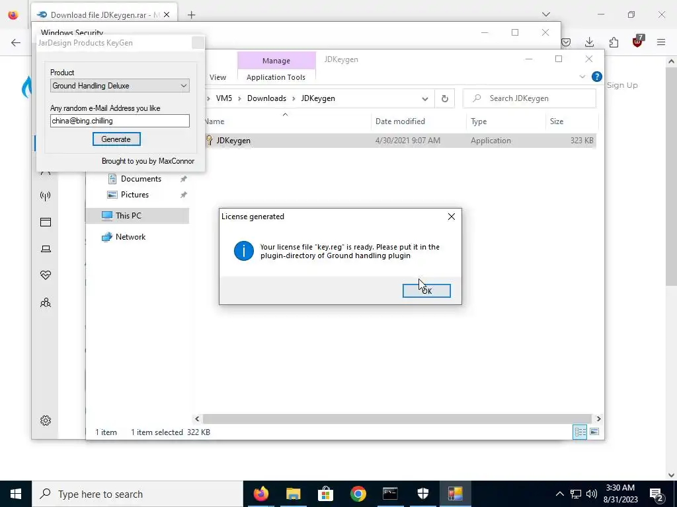The height and width of the screenshot is (507, 677).
Task: Close the License generated dialog
Action: 451,217
